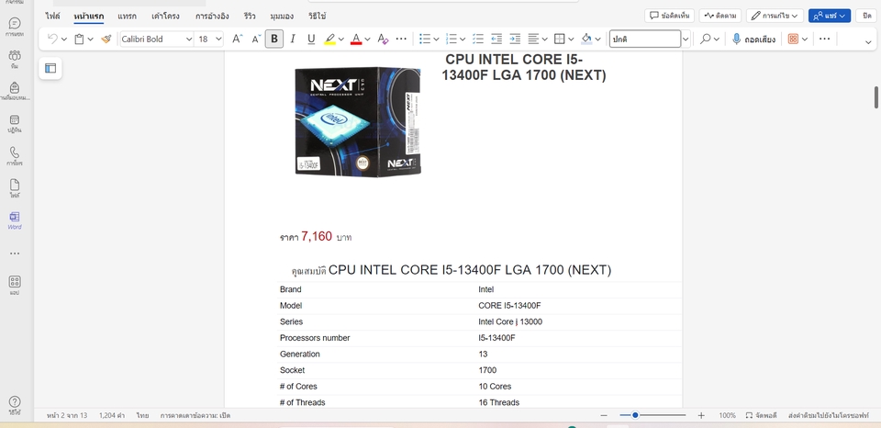Open the Files icon in Teams sidebar

click(x=15, y=188)
